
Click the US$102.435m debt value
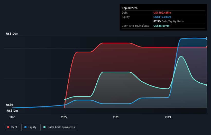click(162, 13)
